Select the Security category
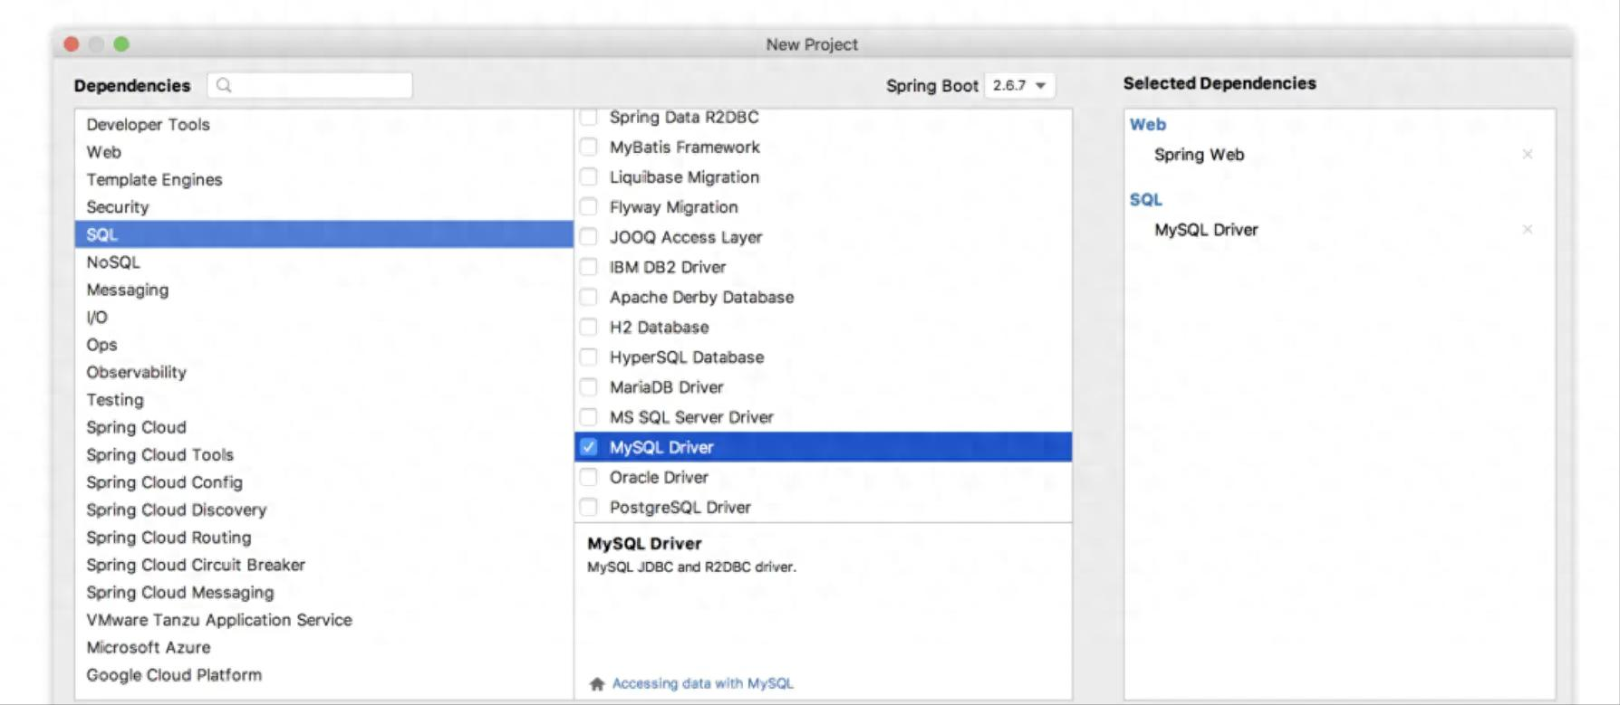This screenshot has height=705, width=1620. coord(324,206)
